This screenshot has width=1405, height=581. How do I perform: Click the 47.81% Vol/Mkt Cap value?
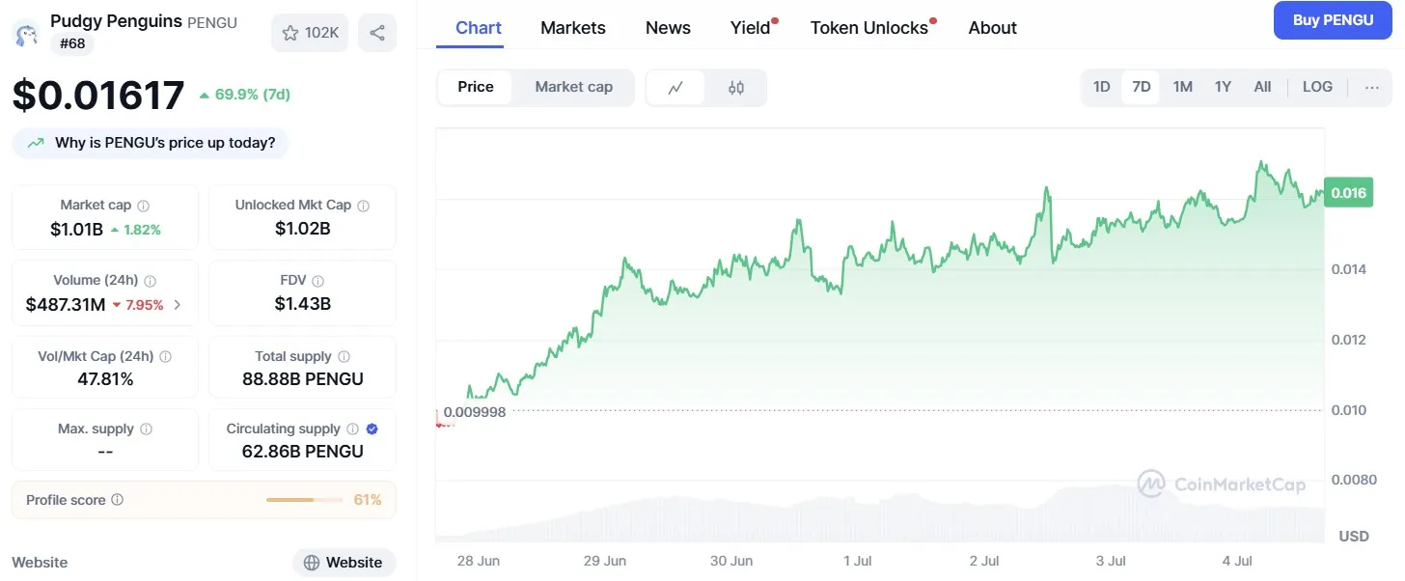[x=105, y=379]
